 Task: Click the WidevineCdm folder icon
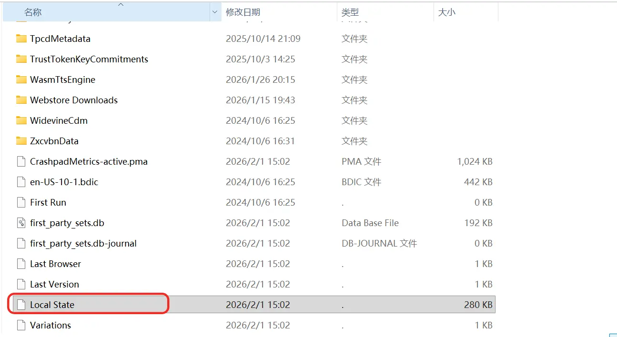(x=21, y=120)
